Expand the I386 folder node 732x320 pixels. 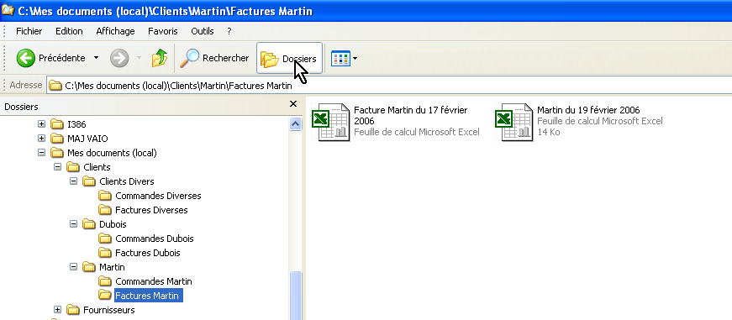[x=41, y=124]
